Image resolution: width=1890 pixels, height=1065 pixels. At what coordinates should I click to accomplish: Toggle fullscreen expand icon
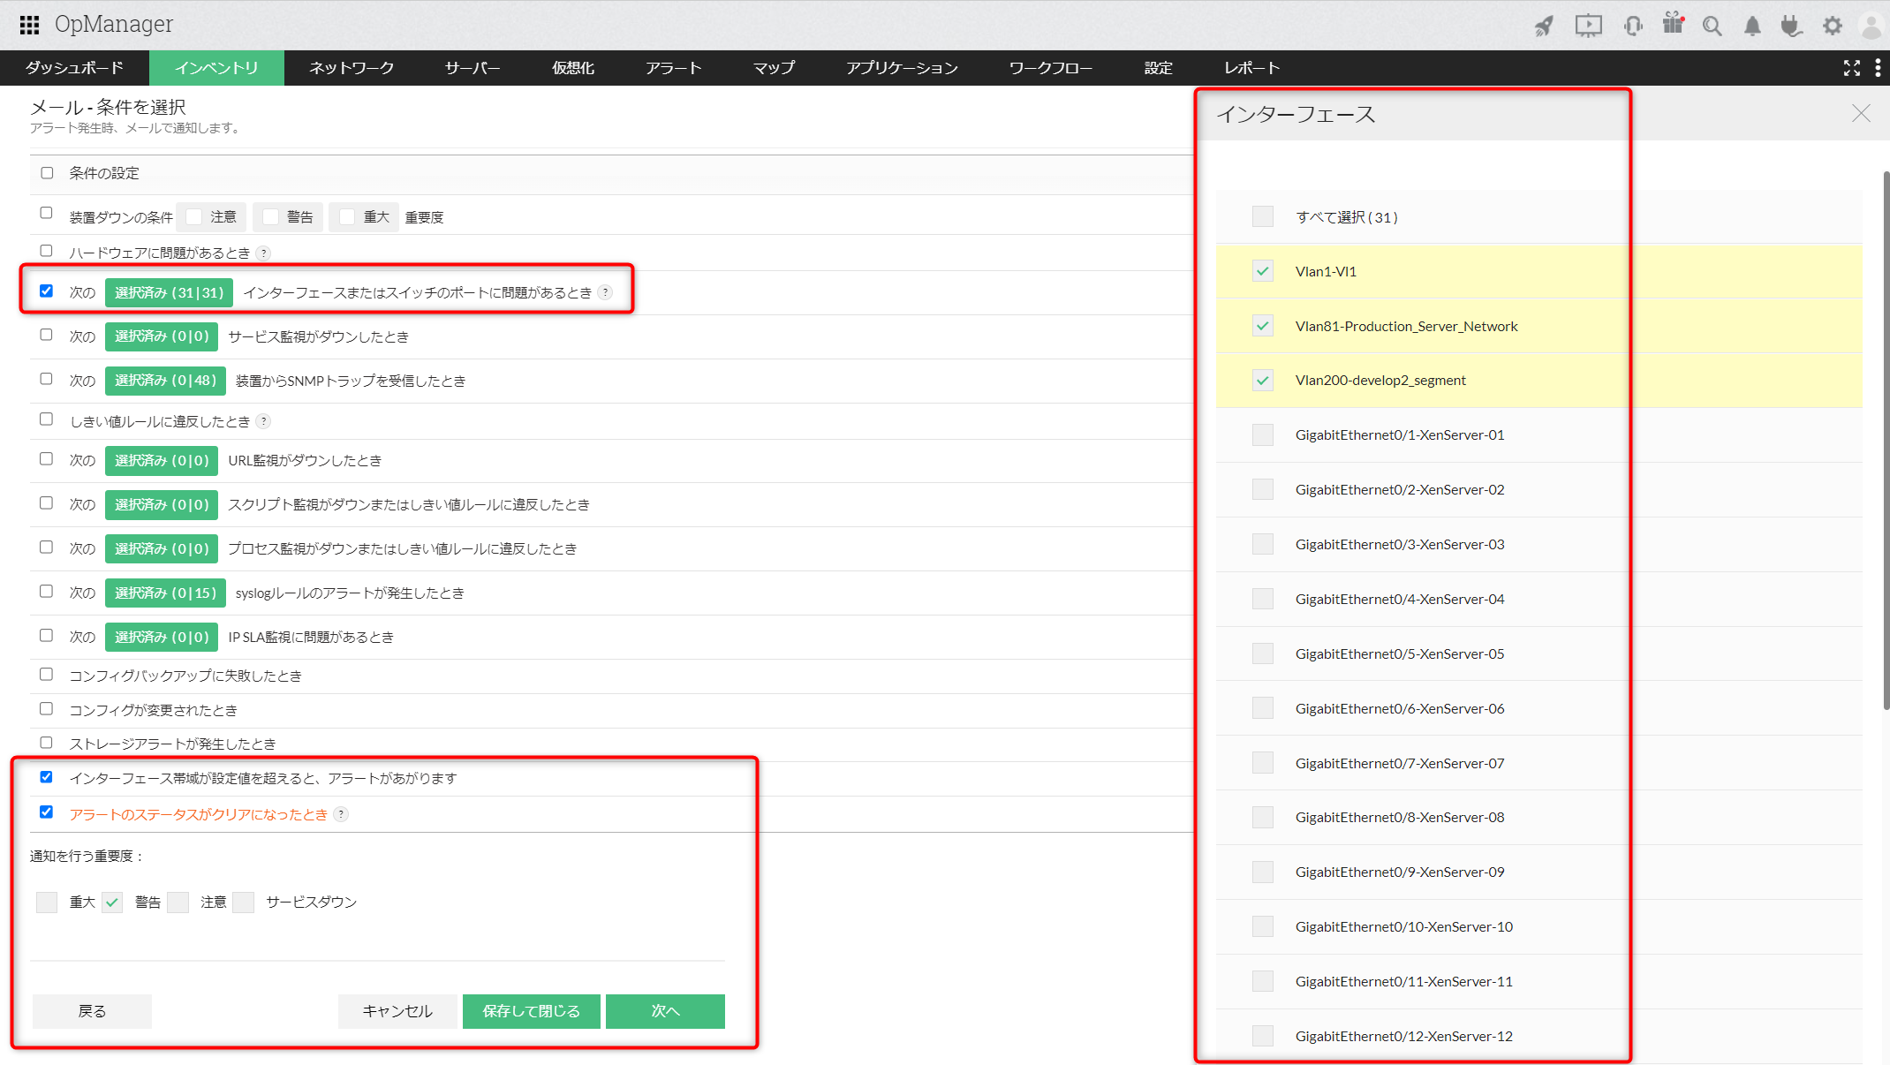(1852, 68)
